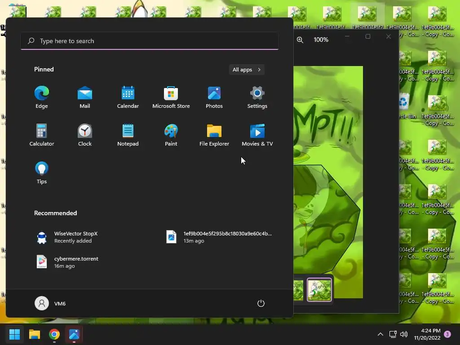Viewport: 460px width, 345px height.
Task: Click the Windows Start button on taskbar
Action: 14,334
